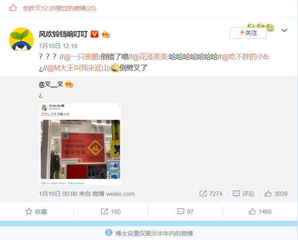Image resolution: width=298 pixels, height=240 pixels.
Task: Open original poster @叉__叉 profile
Action: coord(51,84)
